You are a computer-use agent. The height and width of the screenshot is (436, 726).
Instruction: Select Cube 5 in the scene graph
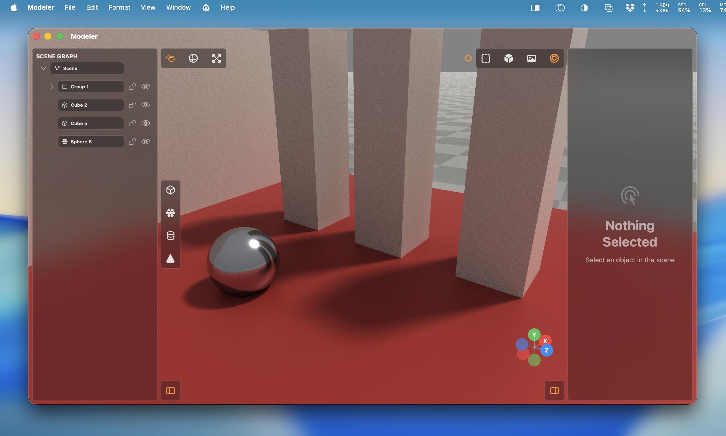tap(91, 123)
